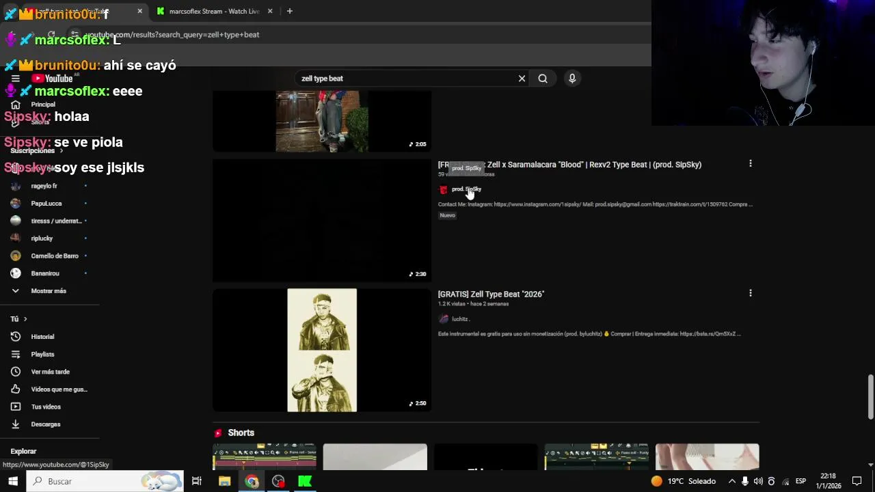Click the prod. SipSky channel name

(466, 189)
